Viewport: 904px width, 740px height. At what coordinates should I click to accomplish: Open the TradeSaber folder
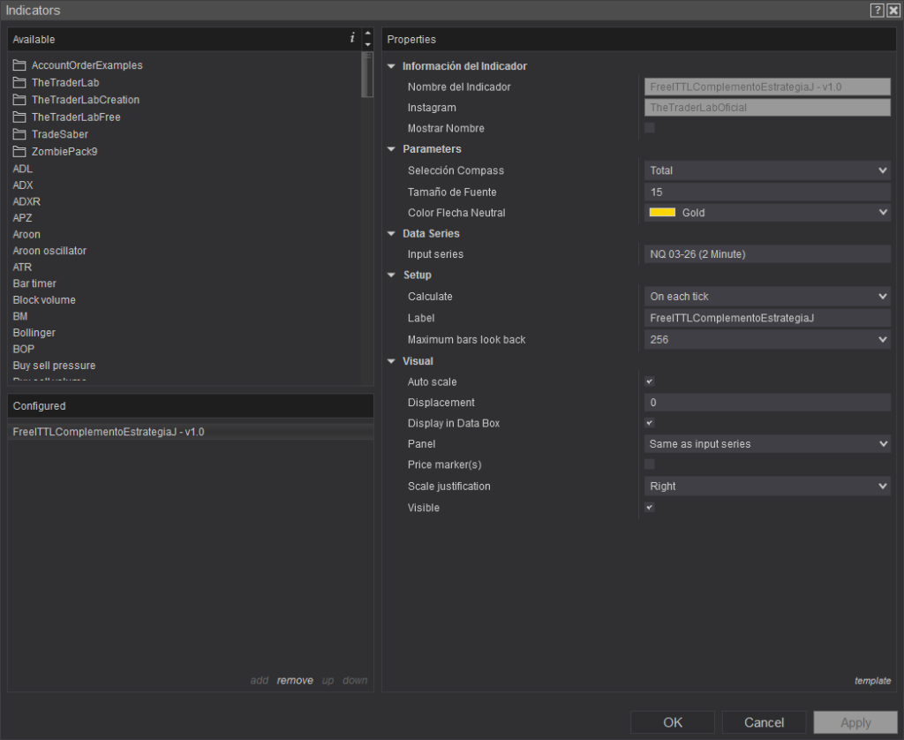[x=59, y=134]
